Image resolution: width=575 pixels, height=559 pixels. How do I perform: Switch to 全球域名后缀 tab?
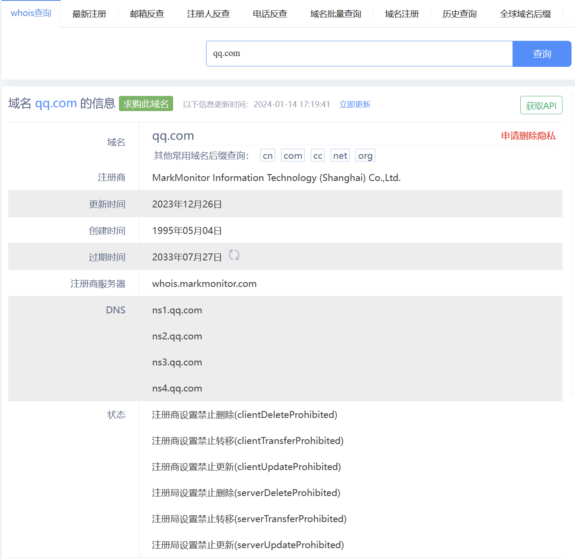tap(526, 14)
